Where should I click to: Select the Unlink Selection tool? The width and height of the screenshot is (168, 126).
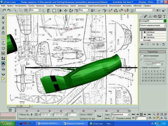20,11
